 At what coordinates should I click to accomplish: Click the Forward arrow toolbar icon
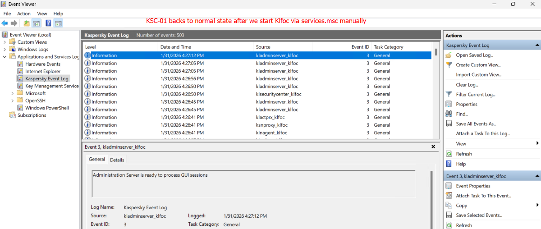(x=14, y=23)
